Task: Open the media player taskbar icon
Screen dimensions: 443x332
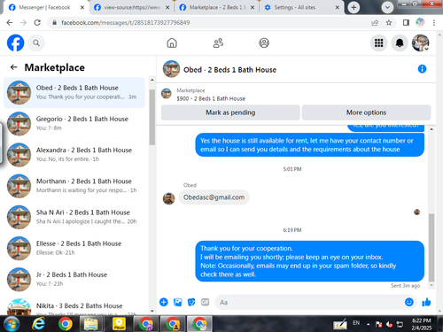Action: [x=120, y=324]
